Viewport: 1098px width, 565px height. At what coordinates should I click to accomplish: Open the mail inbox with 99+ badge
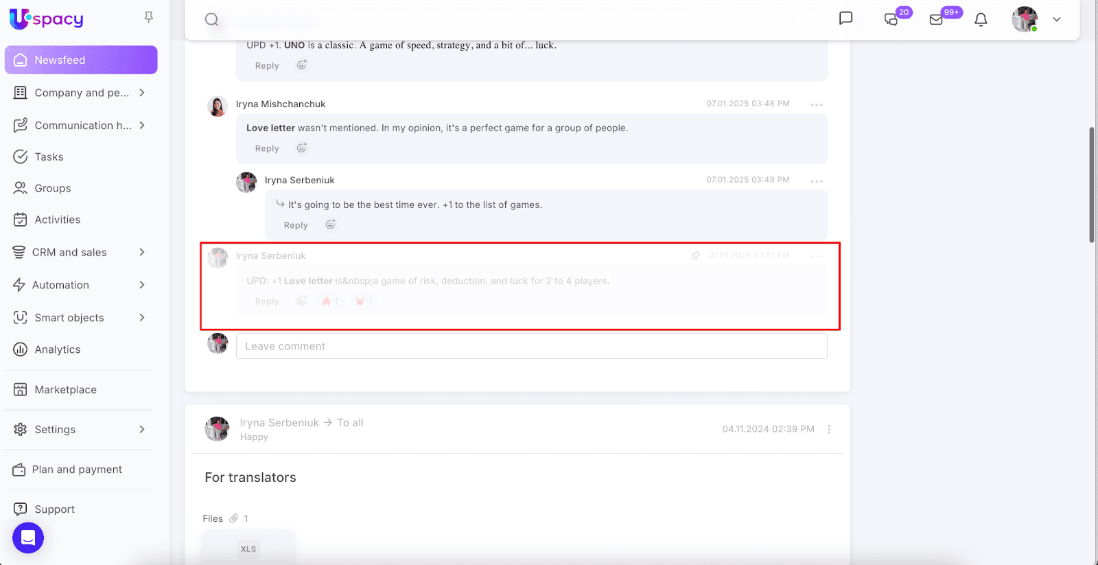pos(936,19)
